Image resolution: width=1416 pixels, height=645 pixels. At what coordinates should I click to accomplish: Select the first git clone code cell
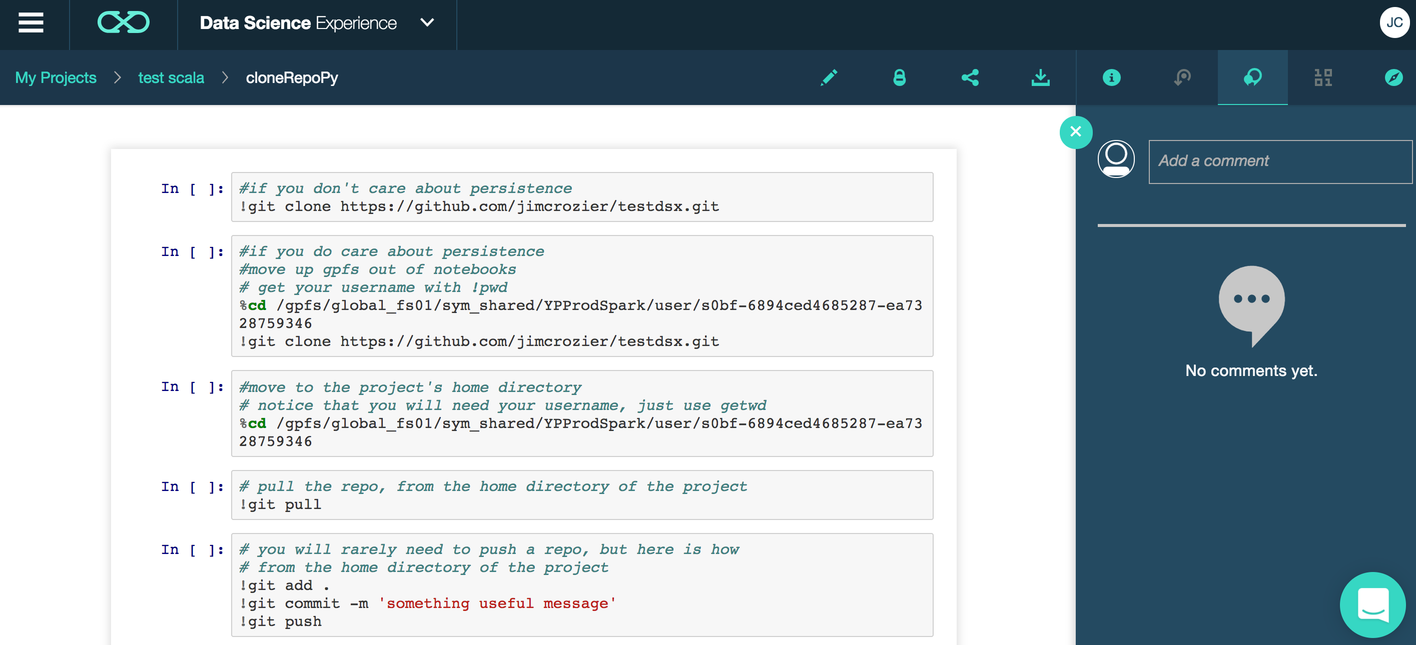[x=581, y=197]
